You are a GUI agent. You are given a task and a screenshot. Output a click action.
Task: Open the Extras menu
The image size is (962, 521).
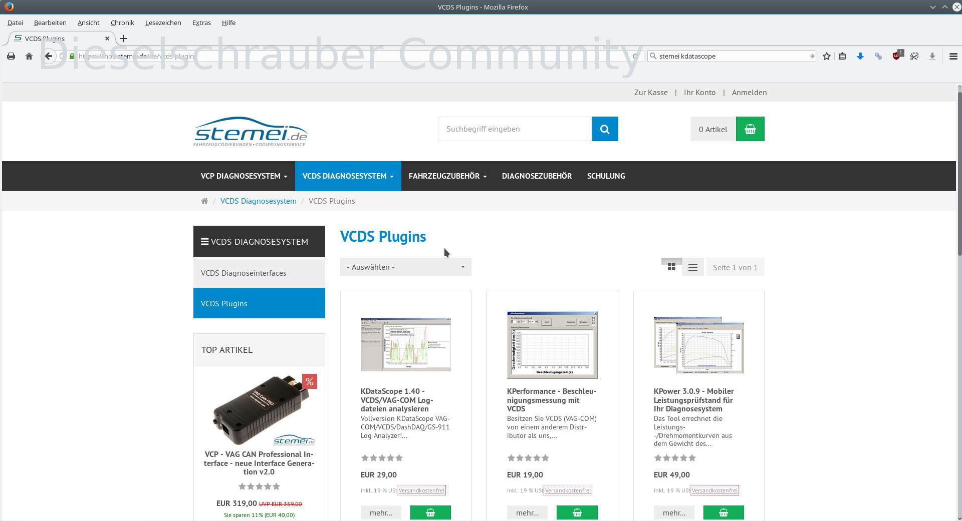click(201, 23)
